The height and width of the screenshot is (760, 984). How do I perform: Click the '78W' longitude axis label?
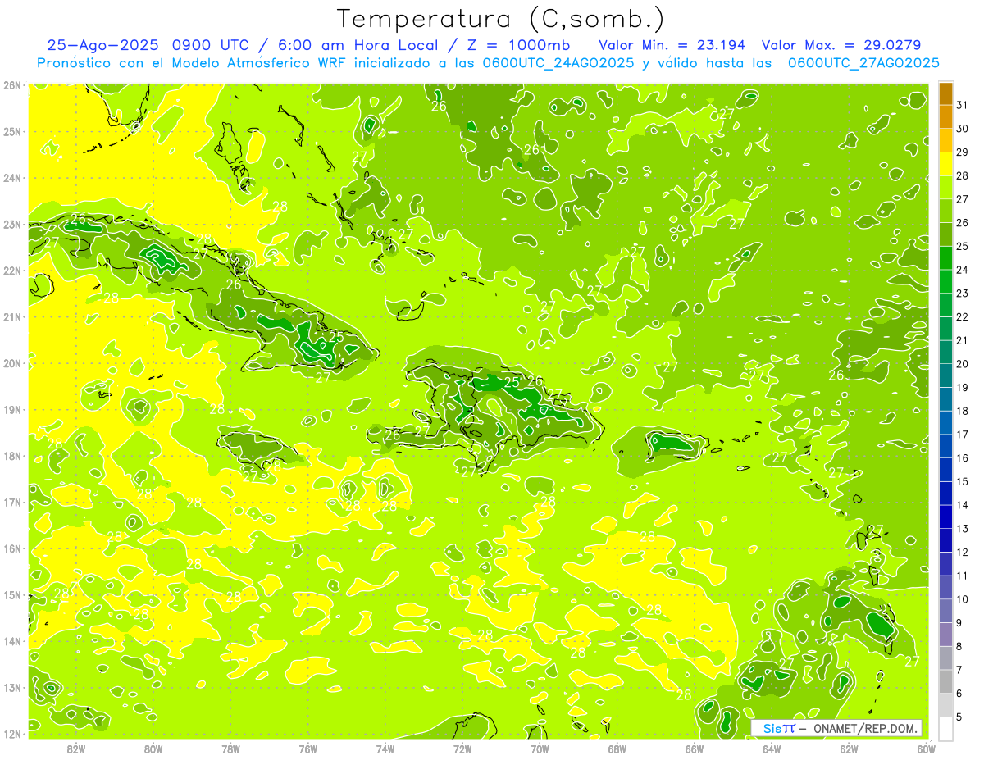[x=230, y=748]
